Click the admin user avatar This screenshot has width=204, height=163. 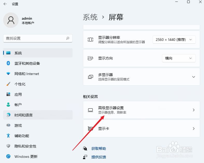11,20
